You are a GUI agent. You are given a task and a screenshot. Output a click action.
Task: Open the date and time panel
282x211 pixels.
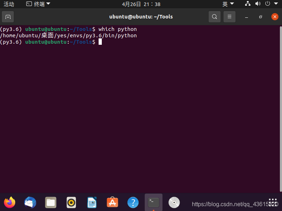(x=141, y=4)
